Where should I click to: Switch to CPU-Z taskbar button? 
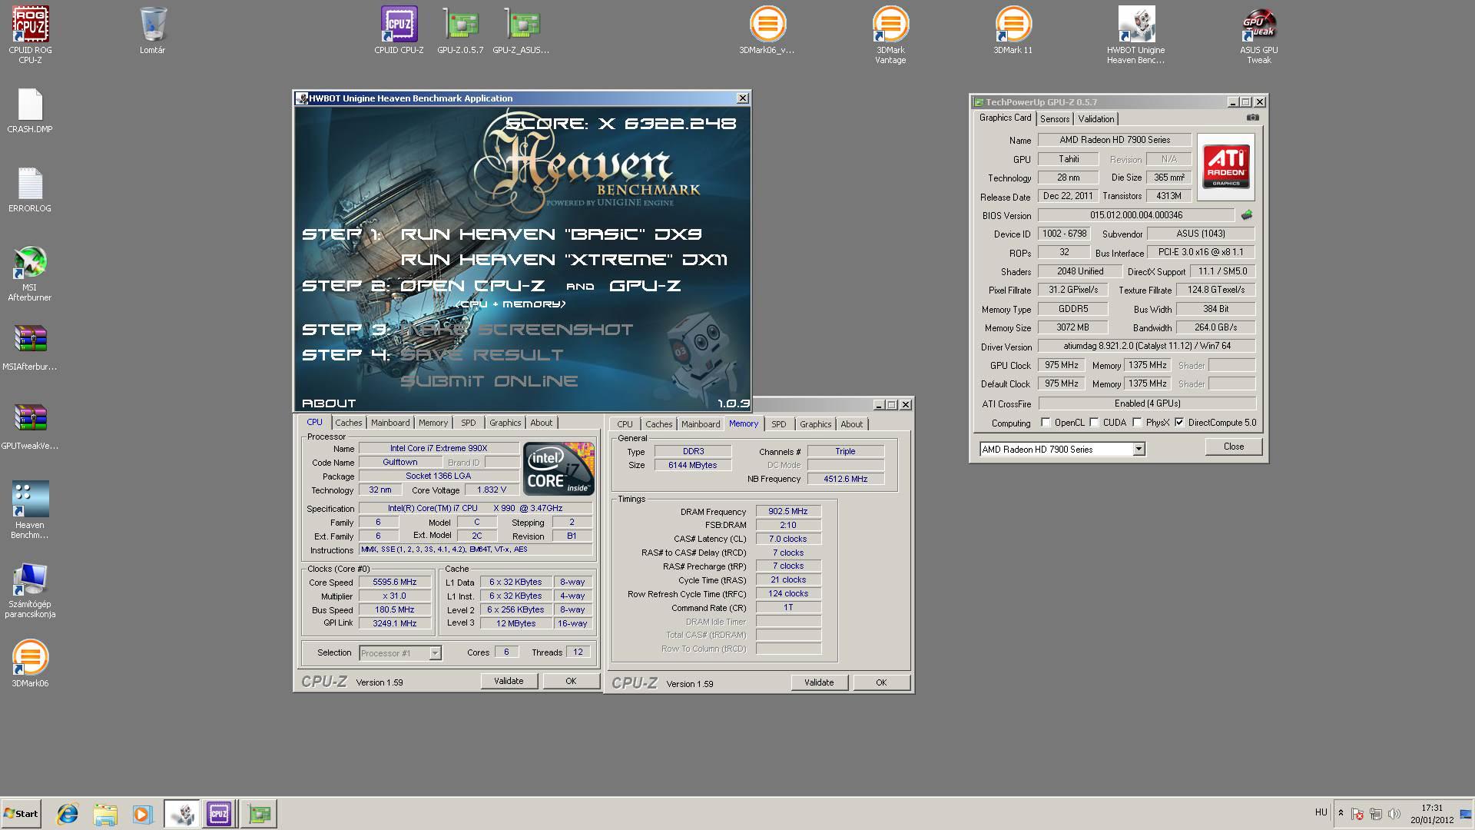219,814
